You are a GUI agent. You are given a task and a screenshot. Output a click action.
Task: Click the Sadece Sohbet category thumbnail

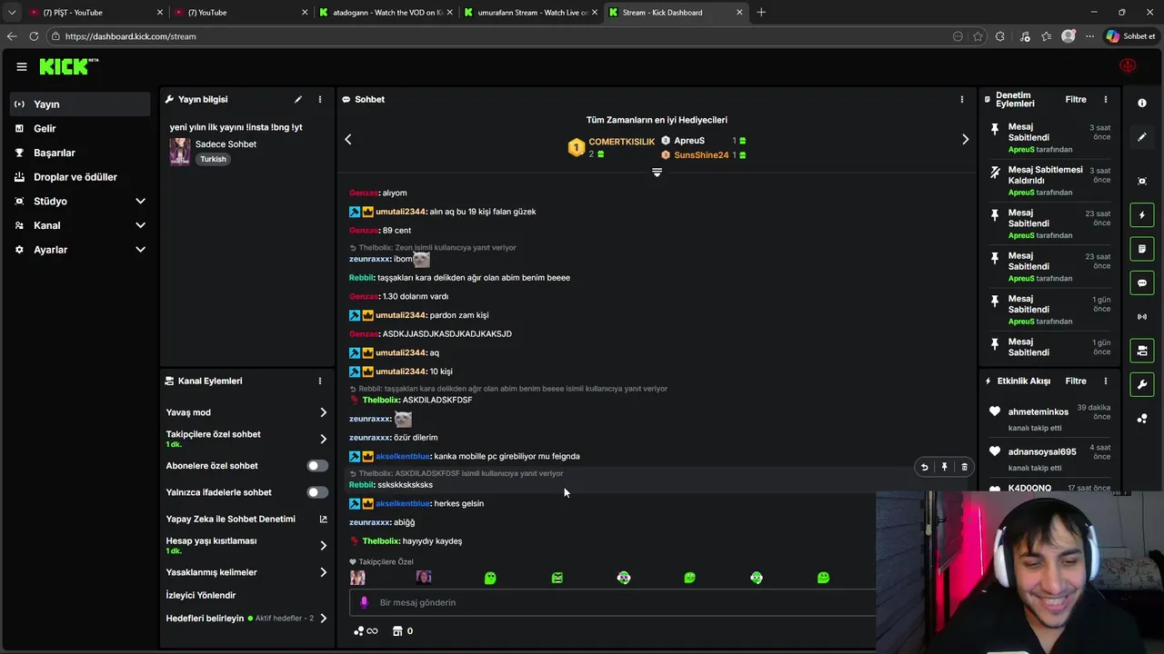pos(180,151)
